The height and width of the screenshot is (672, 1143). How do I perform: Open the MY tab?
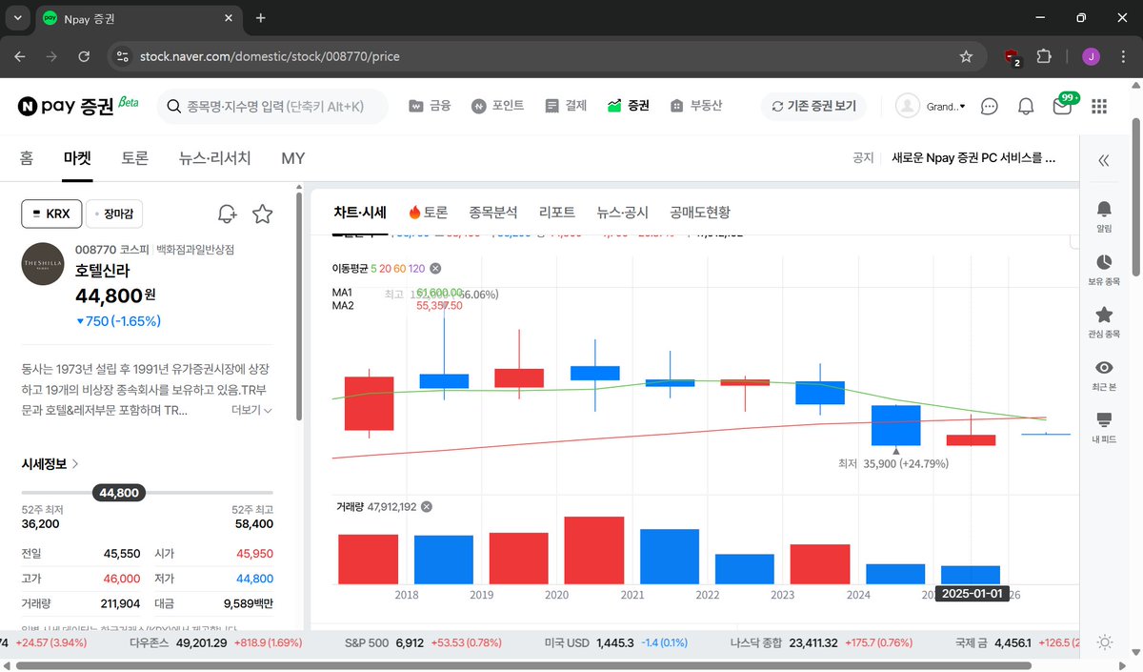[x=293, y=158]
